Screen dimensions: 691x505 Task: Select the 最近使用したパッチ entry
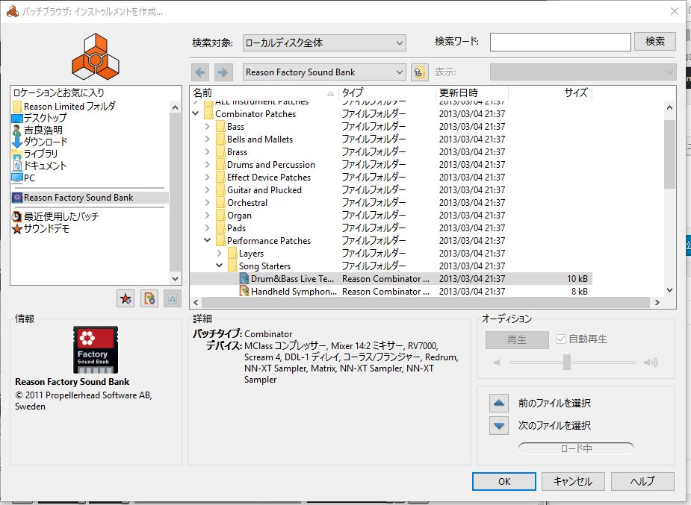coord(61,216)
